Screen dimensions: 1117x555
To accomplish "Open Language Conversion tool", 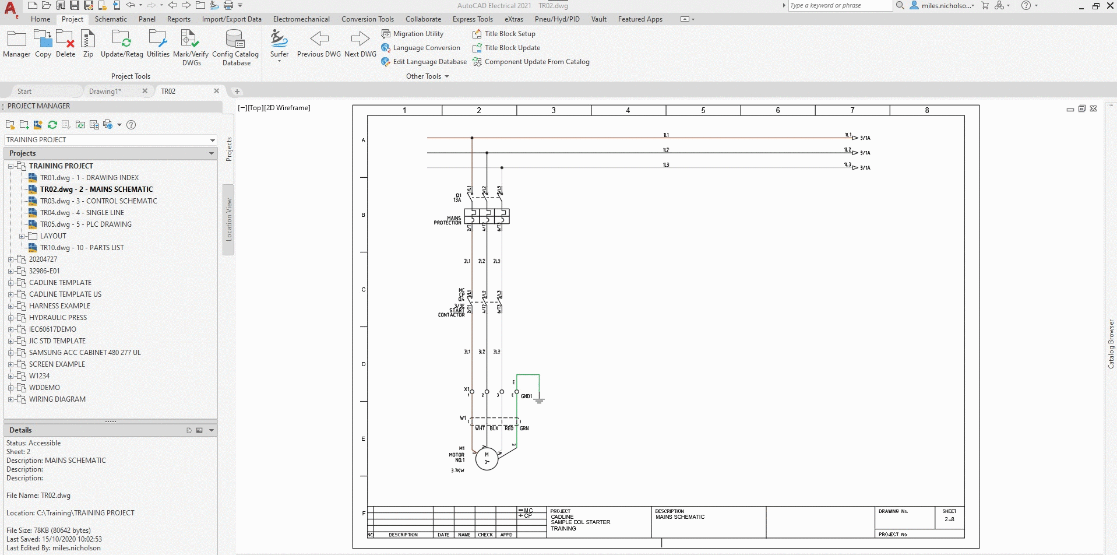I will click(421, 48).
